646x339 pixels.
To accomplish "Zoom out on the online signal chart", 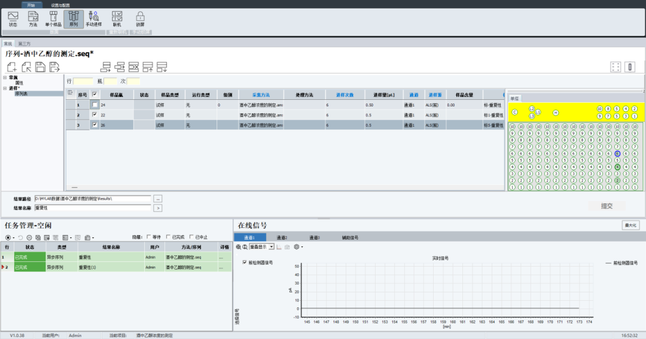I will click(x=245, y=247).
